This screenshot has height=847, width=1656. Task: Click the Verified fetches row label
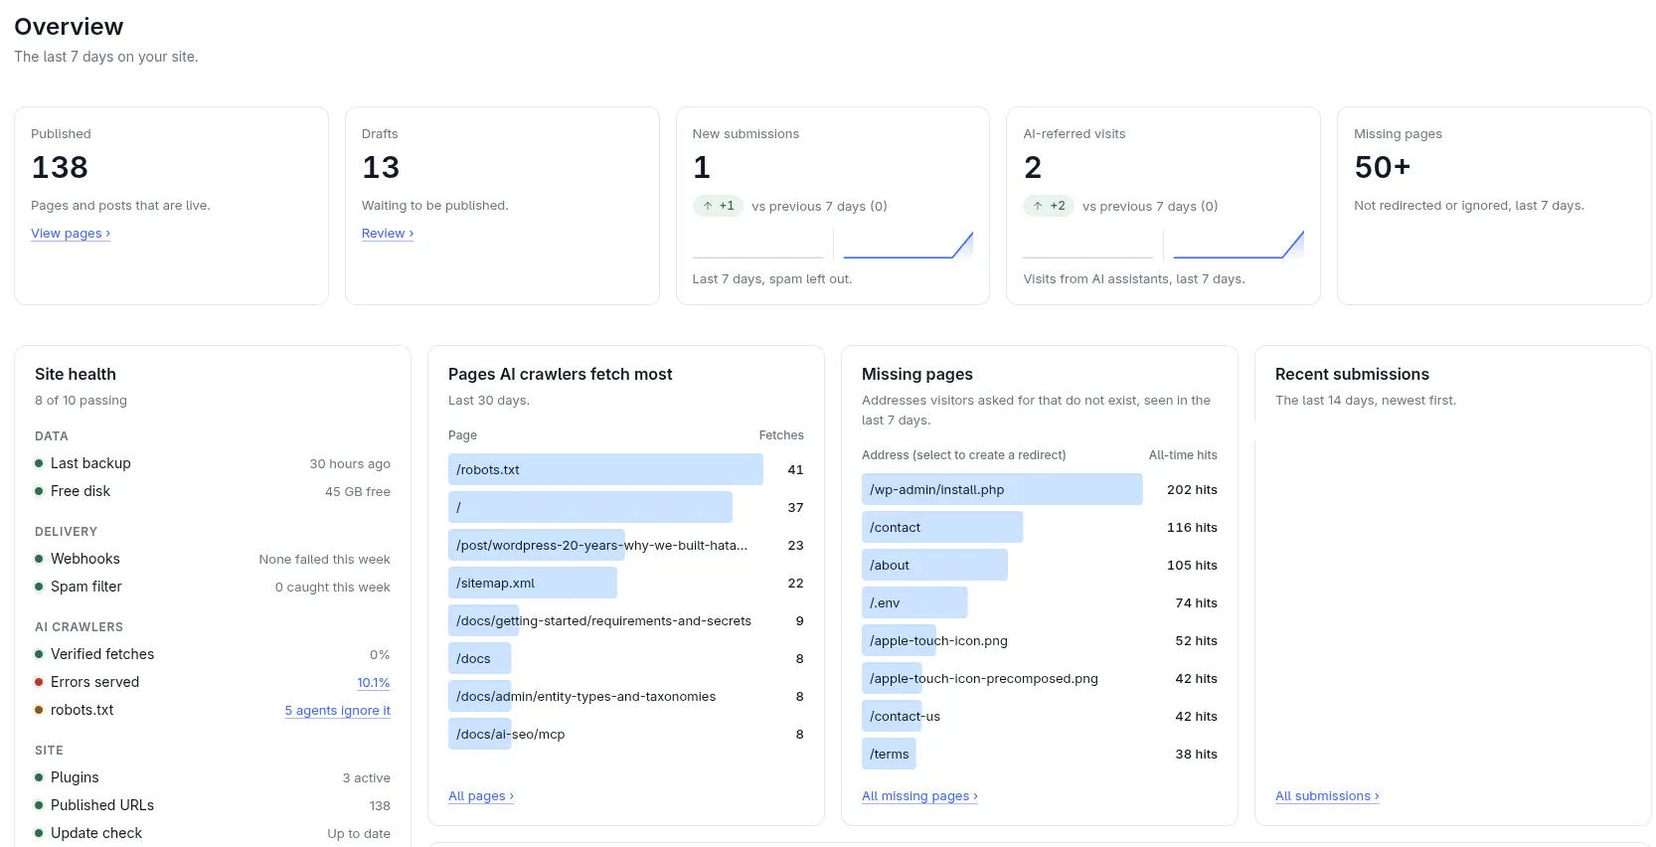point(102,654)
